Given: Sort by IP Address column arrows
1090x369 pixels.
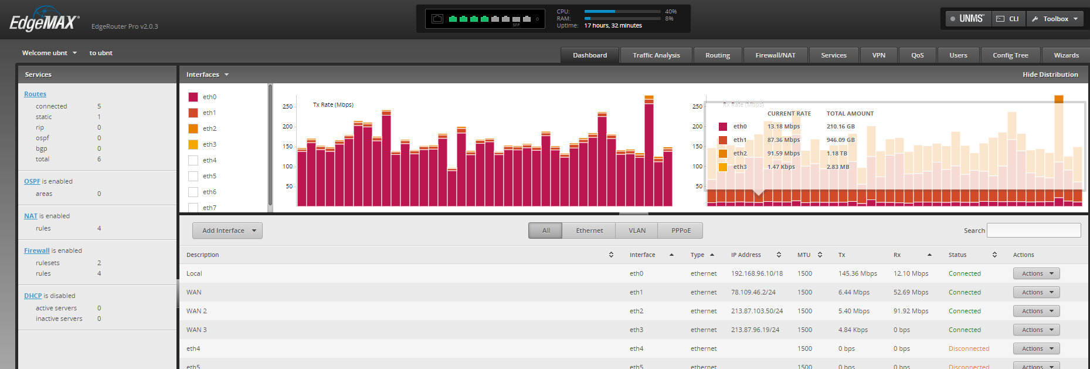Looking at the screenshot, I should 779,255.
